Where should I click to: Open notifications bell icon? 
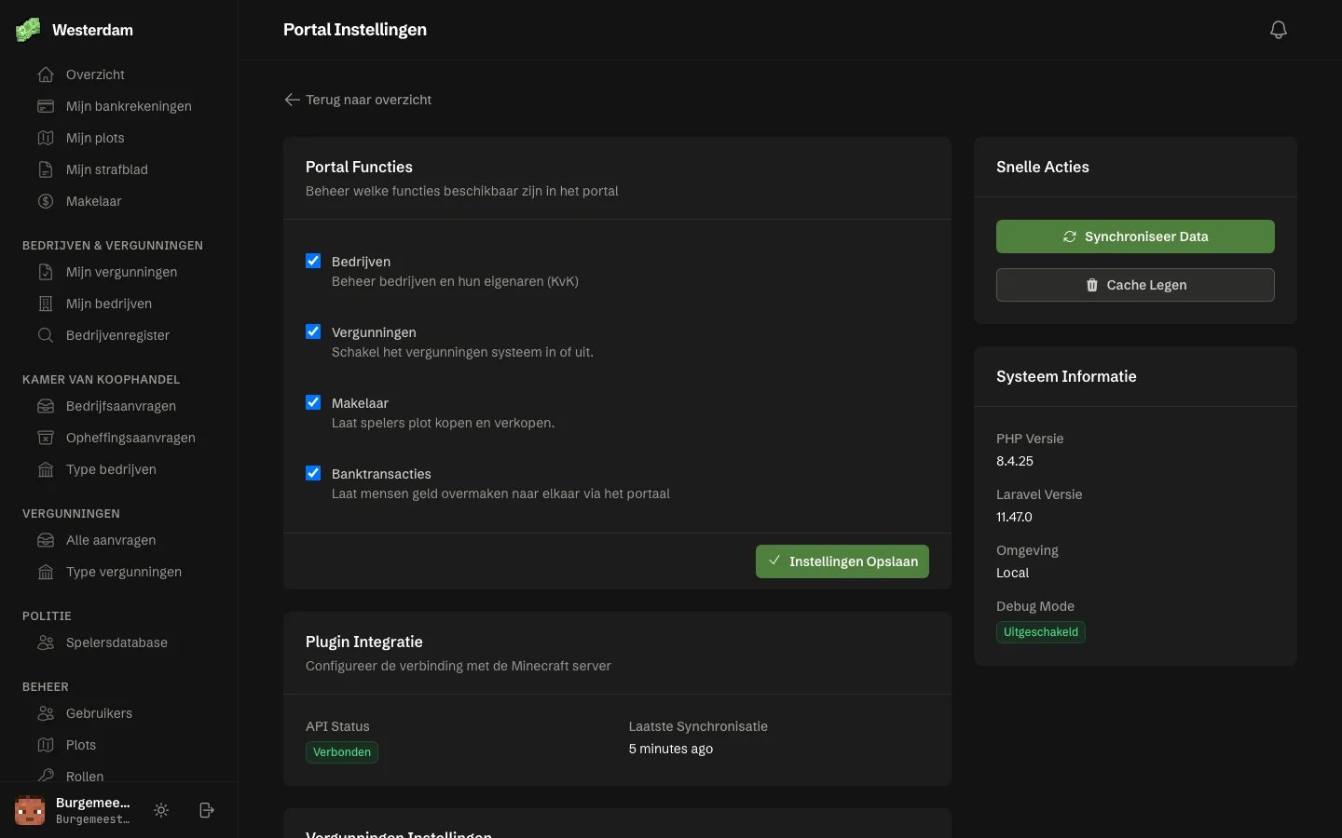point(1279,30)
